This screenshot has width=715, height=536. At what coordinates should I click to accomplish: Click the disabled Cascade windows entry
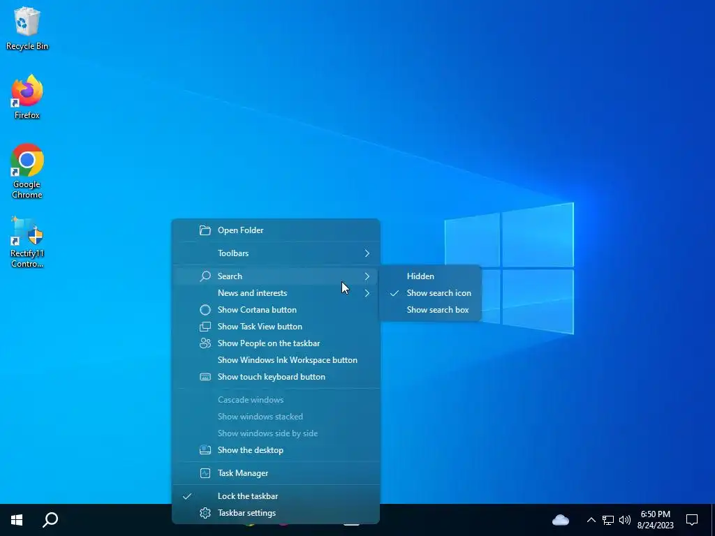(276, 400)
